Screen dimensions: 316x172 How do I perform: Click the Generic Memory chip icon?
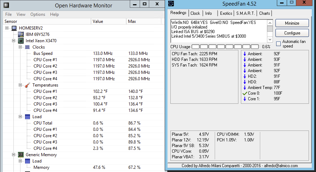[x=21, y=155]
